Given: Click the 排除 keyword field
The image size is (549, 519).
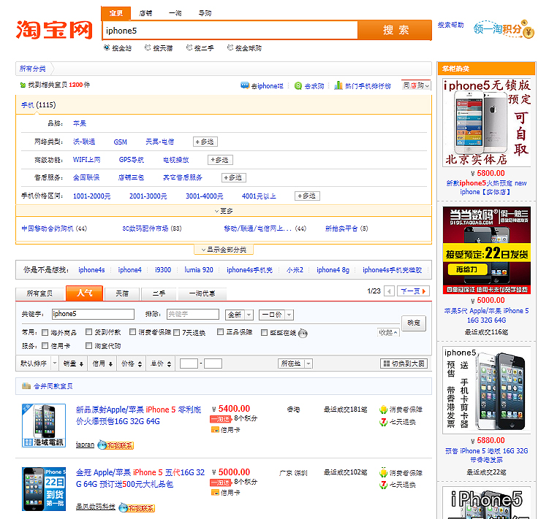Looking at the screenshot, I should [x=193, y=314].
